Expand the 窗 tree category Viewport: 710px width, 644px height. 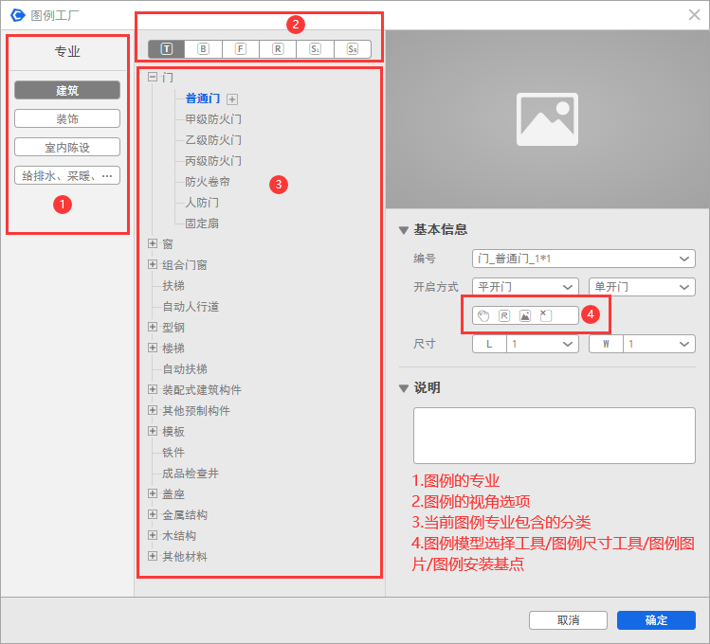tap(153, 244)
